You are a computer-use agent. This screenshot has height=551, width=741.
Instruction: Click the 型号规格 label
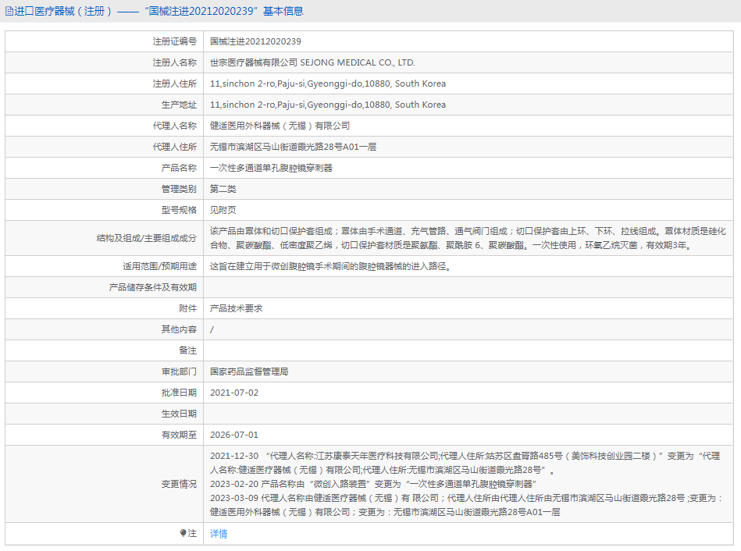(179, 210)
